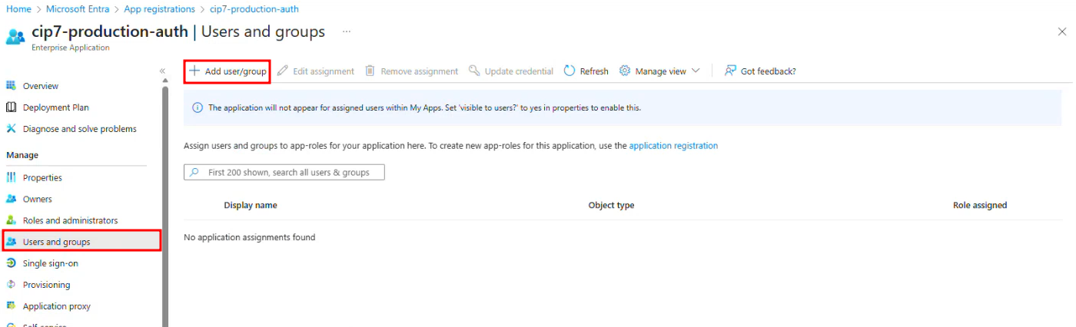This screenshot has height=327, width=1076.
Task: Click the Roles and administrators icon
Action: 12,220
